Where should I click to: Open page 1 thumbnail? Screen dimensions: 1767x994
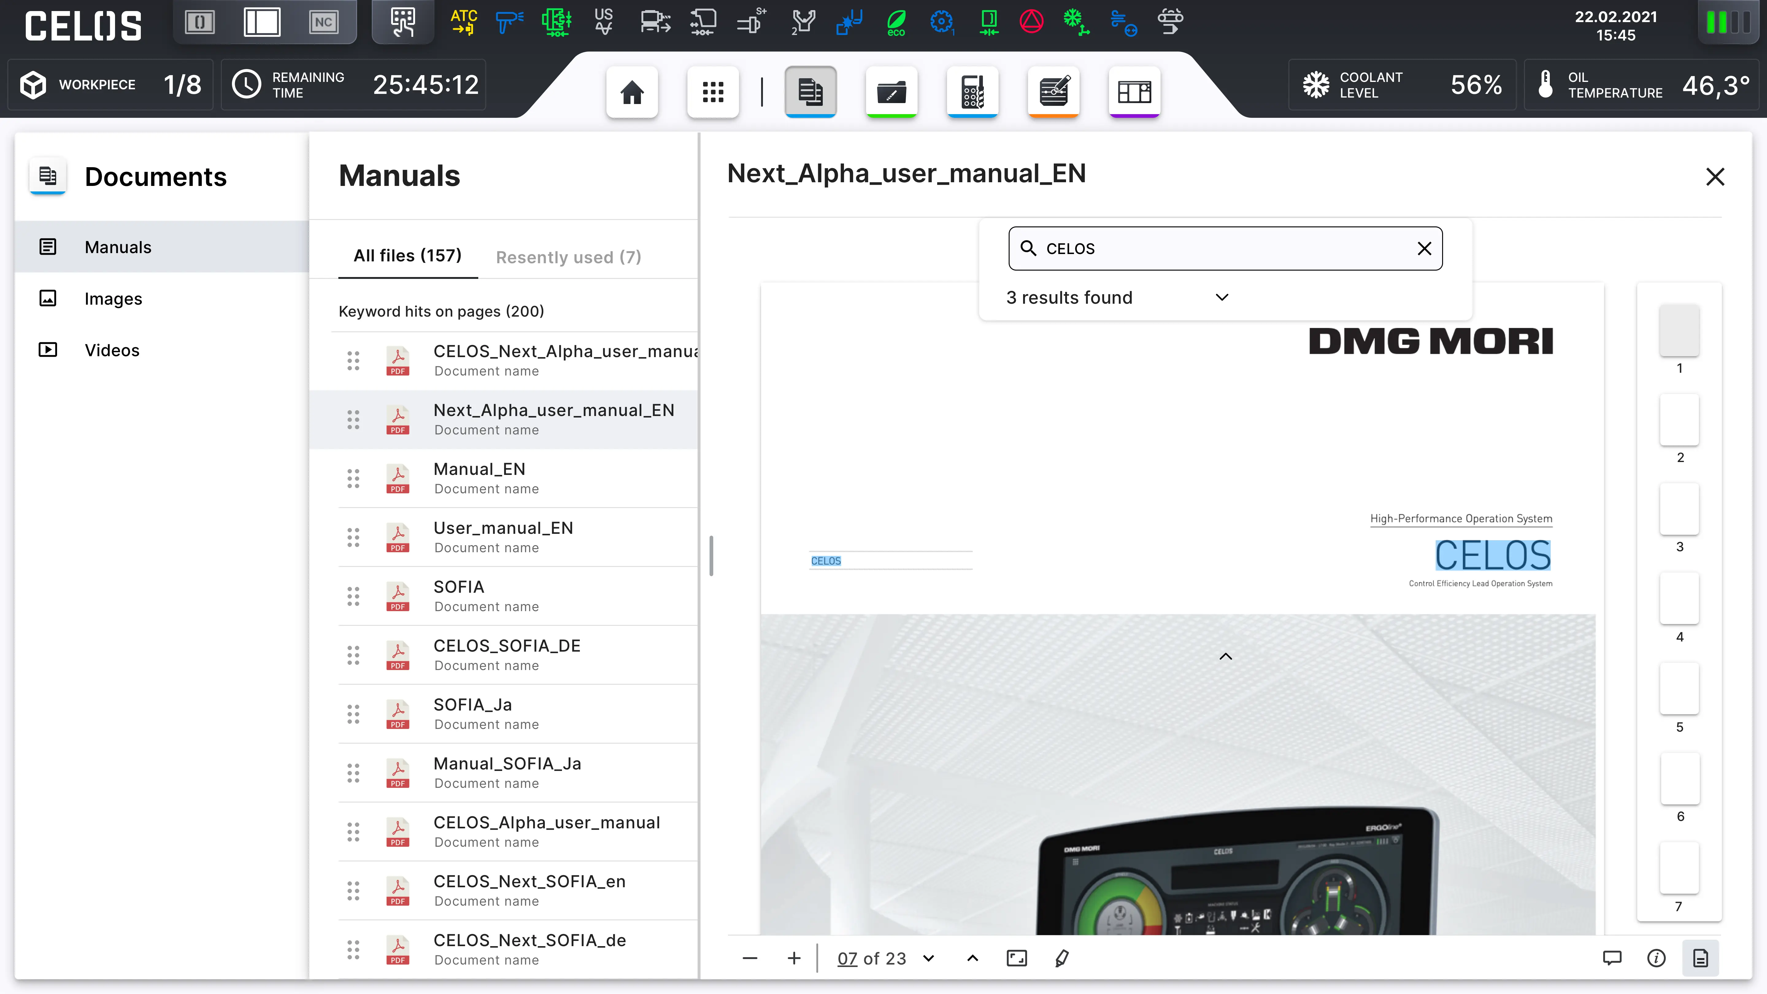[x=1679, y=330]
